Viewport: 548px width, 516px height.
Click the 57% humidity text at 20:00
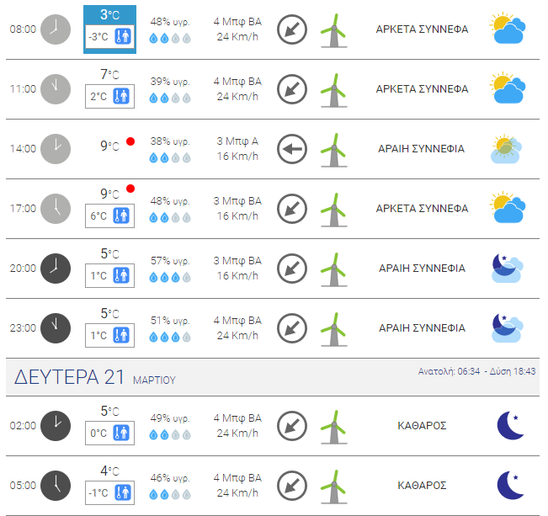click(x=170, y=261)
